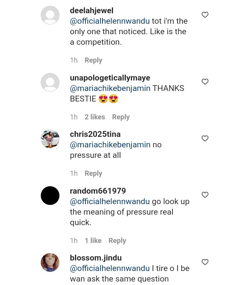The image size is (233, 285).
Task: Open unapologeticallymaye's avatar
Action: 50,82
